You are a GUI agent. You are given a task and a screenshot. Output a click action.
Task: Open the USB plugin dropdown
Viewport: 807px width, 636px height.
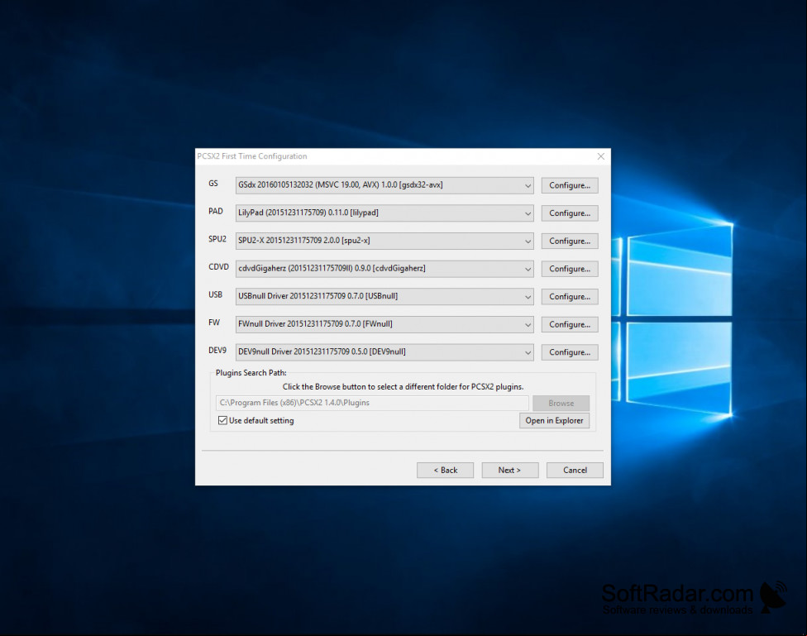(384, 297)
